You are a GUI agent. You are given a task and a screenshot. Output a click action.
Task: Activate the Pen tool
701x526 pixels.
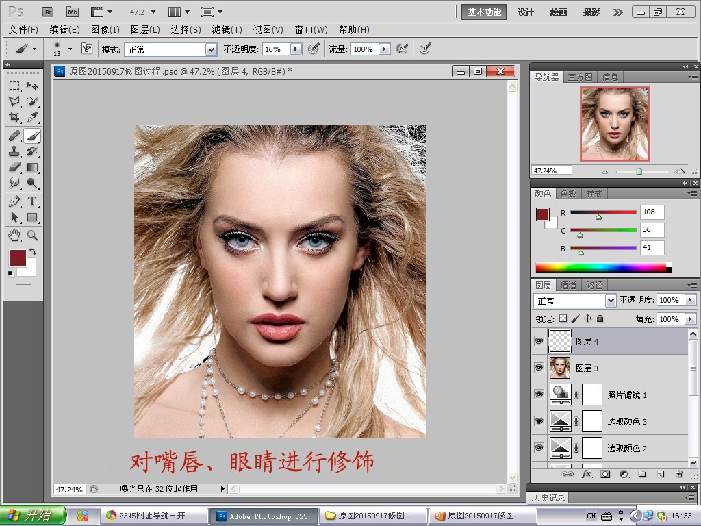(14, 201)
